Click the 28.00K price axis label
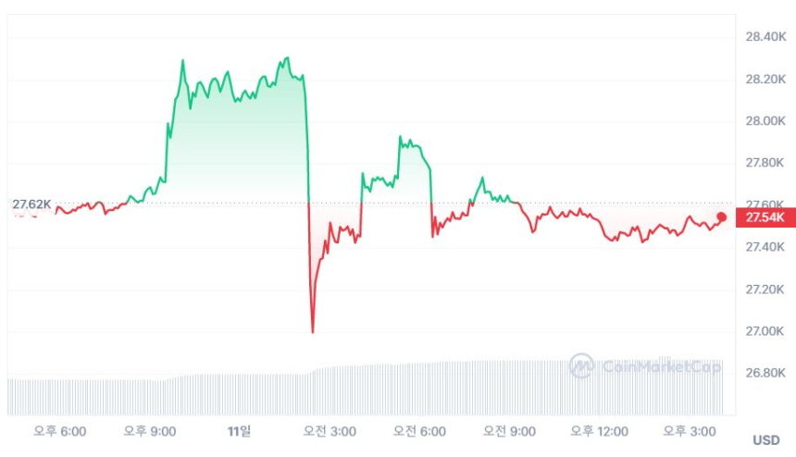The image size is (796, 457). coord(765,121)
